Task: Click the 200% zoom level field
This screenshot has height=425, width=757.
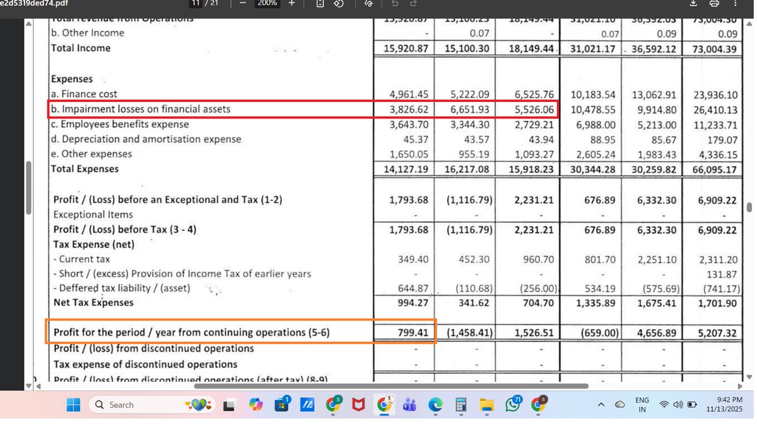Action: click(x=267, y=3)
